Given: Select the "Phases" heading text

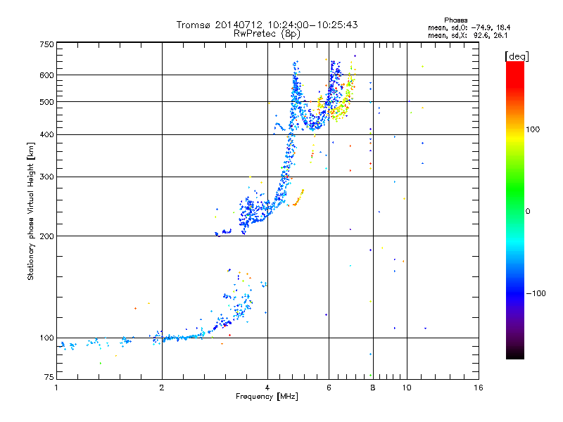Looking at the screenshot, I should coord(455,20).
